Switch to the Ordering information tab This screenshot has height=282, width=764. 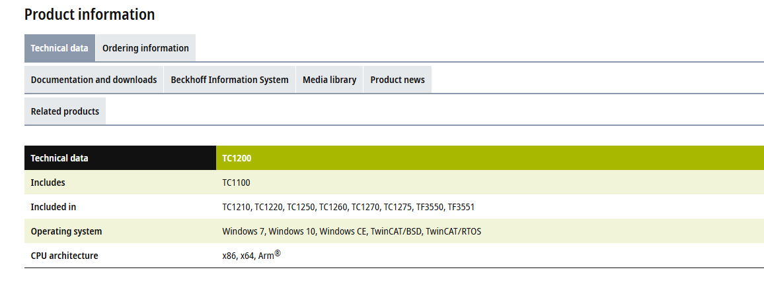click(x=145, y=48)
